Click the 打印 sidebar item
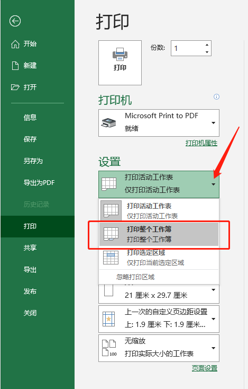The image size is (248, 389). point(38,226)
